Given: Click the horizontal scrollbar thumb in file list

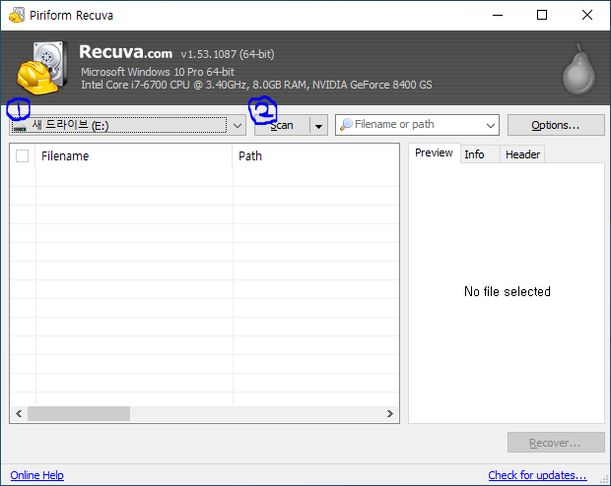Looking at the screenshot, I should (79, 413).
